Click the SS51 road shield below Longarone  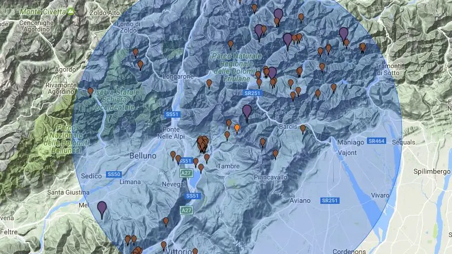(x=171, y=114)
